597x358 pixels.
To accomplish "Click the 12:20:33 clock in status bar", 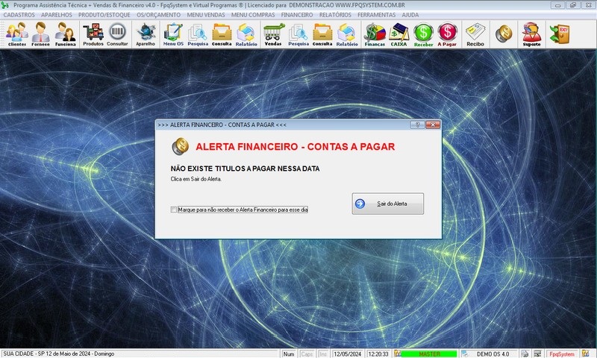I will point(378,354).
